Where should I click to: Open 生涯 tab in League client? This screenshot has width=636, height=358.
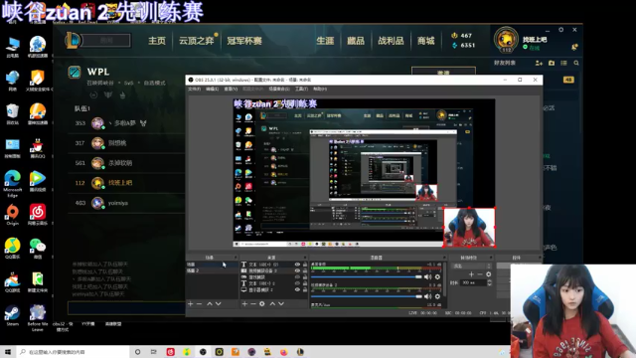point(325,41)
